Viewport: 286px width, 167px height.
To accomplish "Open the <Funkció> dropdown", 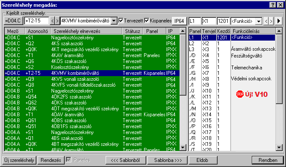I will (x=259, y=21).
